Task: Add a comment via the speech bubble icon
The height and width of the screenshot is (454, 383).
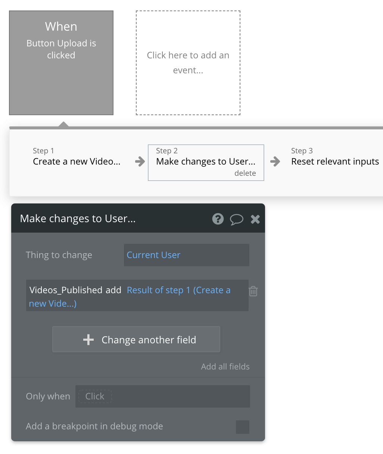Action: pyautogui.click(x=237, y=219)
